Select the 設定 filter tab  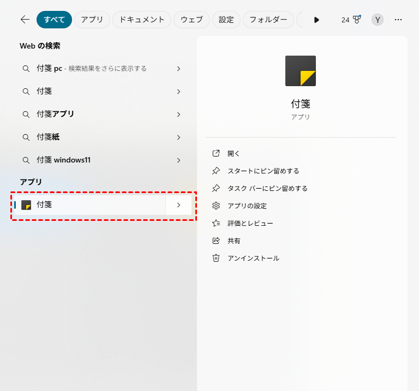[x=226, y=20]
